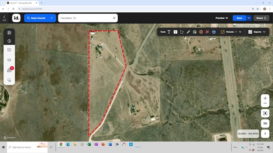Expand the Save options arrow
This screenshot has height=153, width=273.
tap(249, 18)
